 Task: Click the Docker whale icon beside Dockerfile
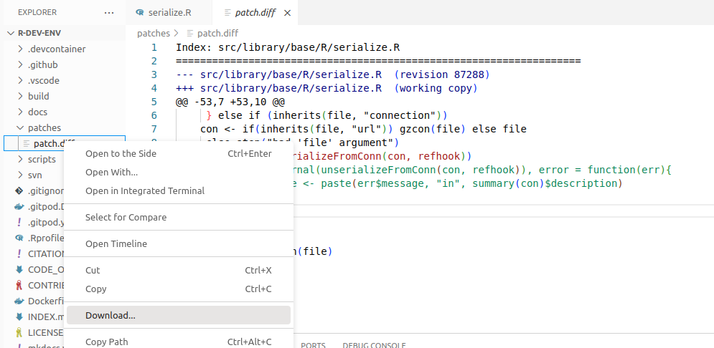tap(19, 301)
